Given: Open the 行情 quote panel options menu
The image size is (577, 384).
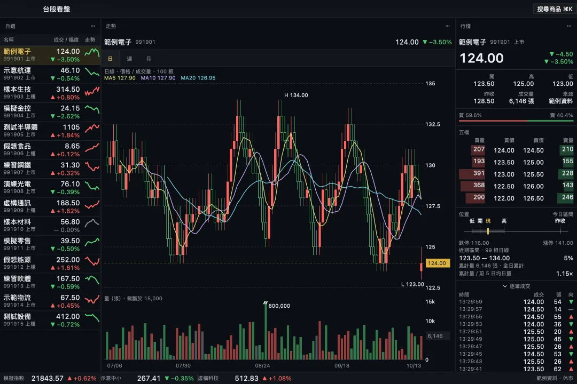Looking at the screenshot, I should click(569, 26).
